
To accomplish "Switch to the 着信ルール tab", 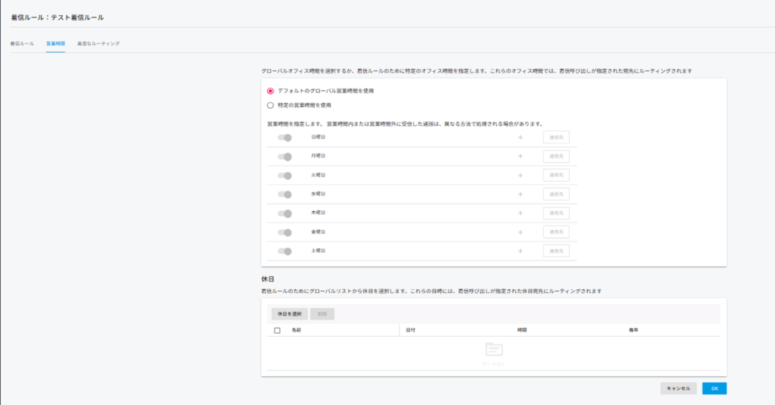I will point(22,44).
